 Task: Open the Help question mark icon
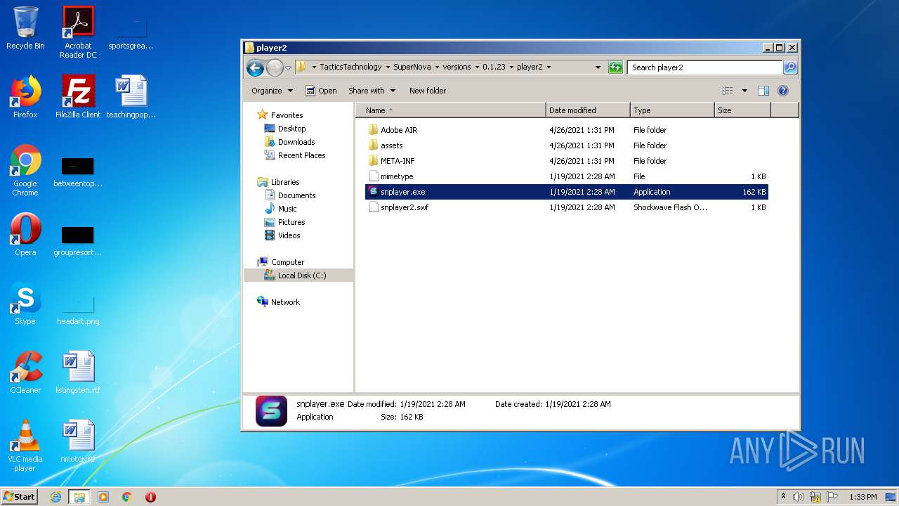pos(783,91)
